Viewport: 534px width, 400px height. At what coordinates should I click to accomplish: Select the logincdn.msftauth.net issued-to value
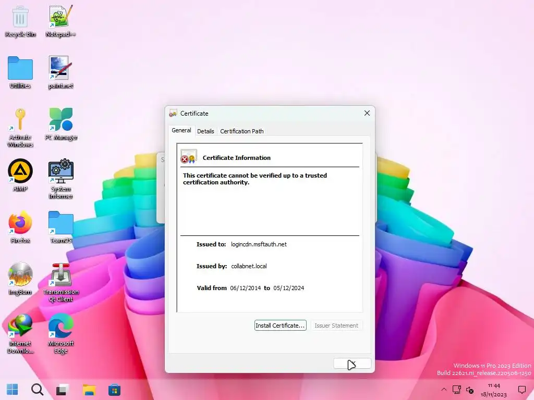point(259,244)
